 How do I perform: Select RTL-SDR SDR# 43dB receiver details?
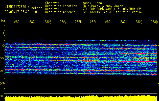click(111, 9)
